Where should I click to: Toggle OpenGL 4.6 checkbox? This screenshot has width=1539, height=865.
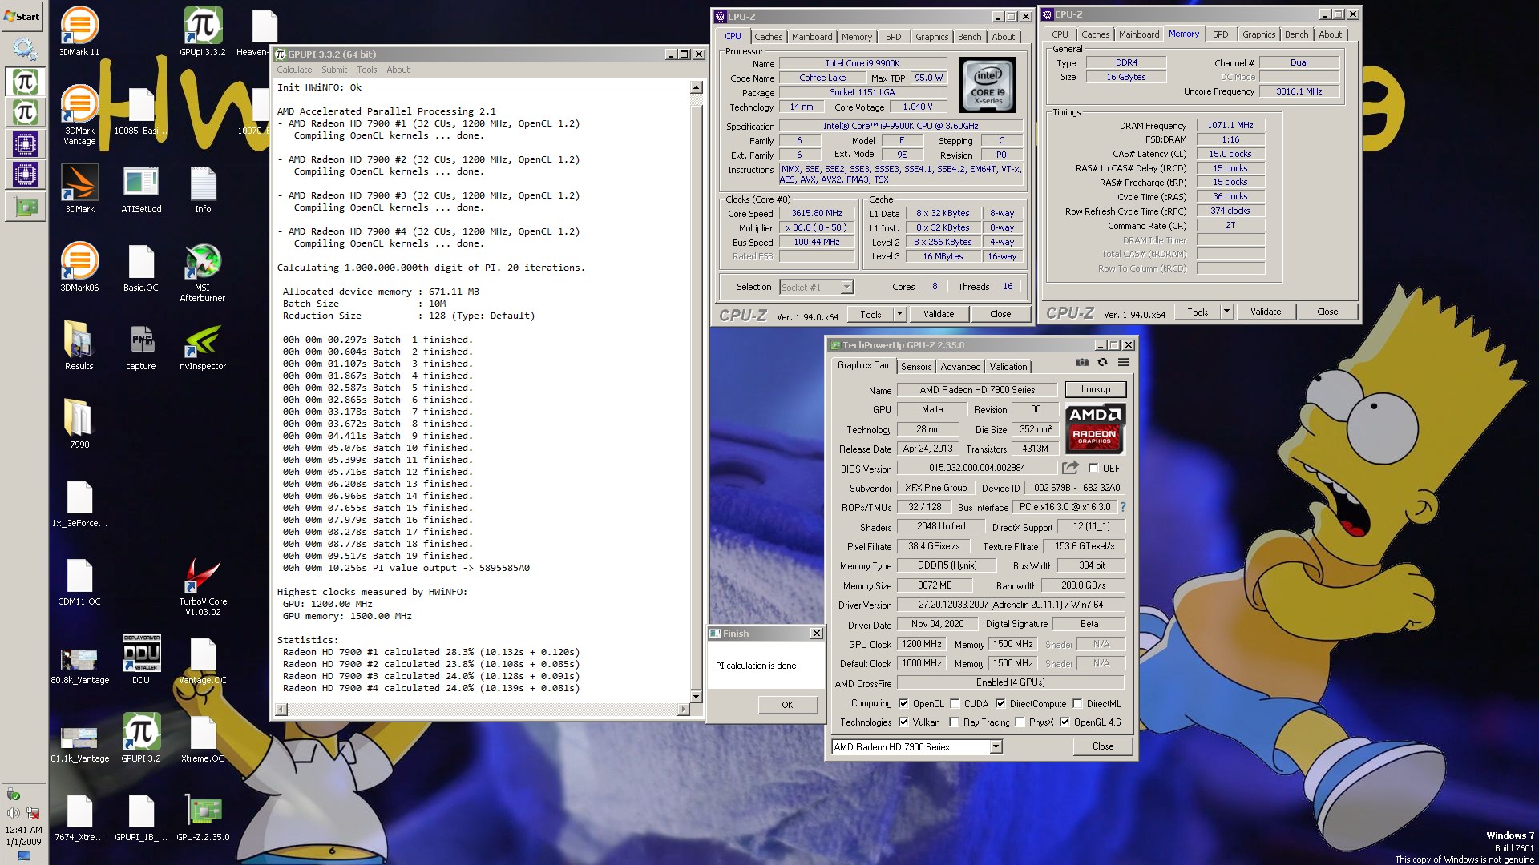pyautogui.click(x=1064, y=722)
